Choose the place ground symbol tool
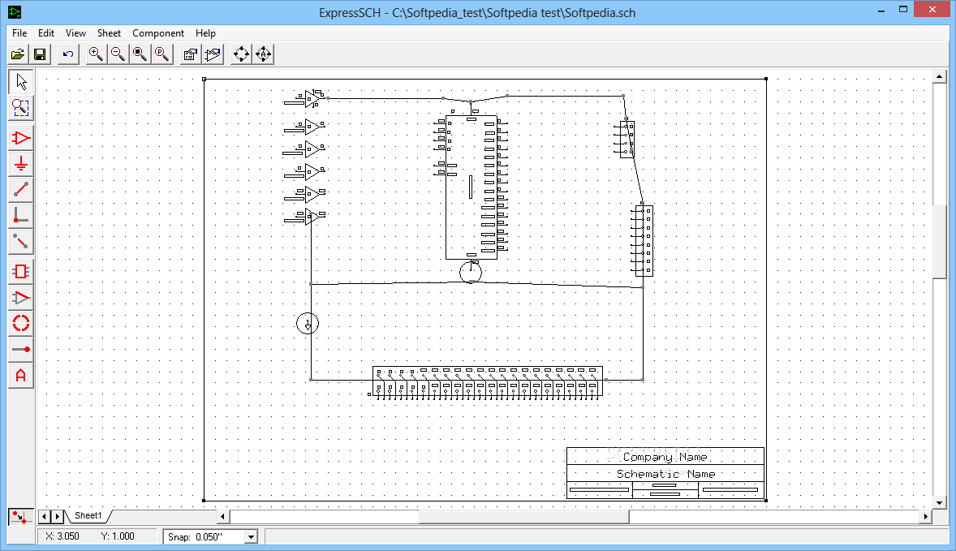 21,164
